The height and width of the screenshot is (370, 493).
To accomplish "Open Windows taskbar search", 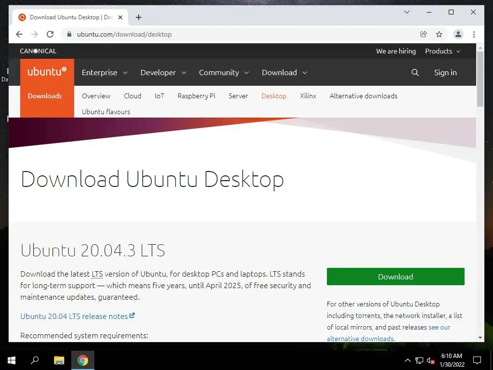I will click(x=35, y=360).
